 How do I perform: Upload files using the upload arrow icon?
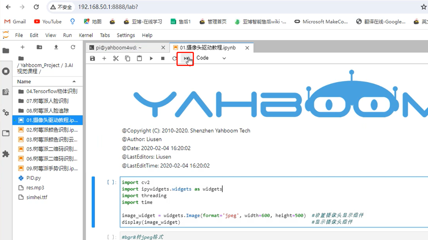click(56, 47)
